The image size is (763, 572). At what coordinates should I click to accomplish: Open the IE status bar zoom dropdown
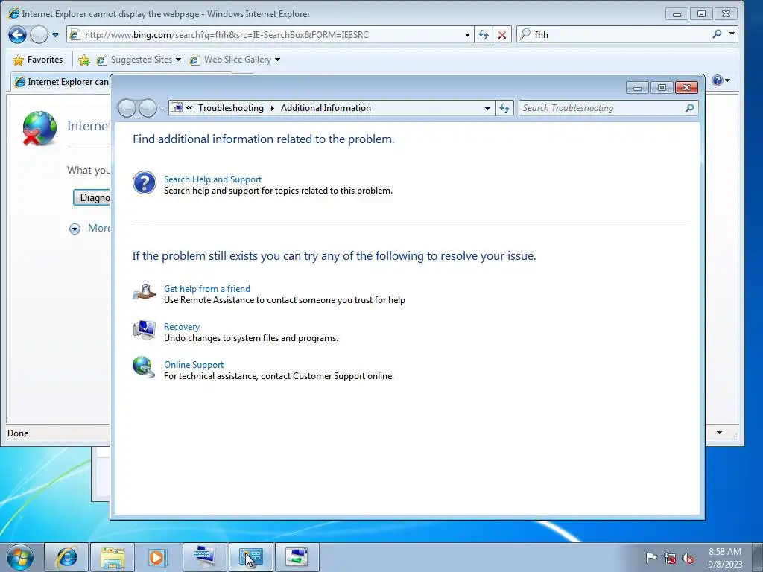(719, 433)
